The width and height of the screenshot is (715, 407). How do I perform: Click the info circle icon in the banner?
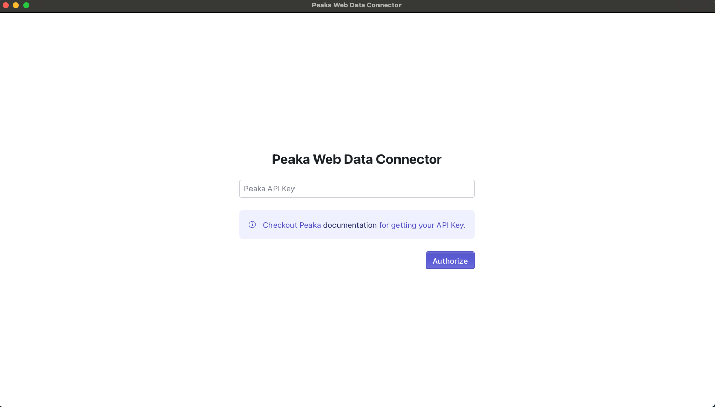252,225
